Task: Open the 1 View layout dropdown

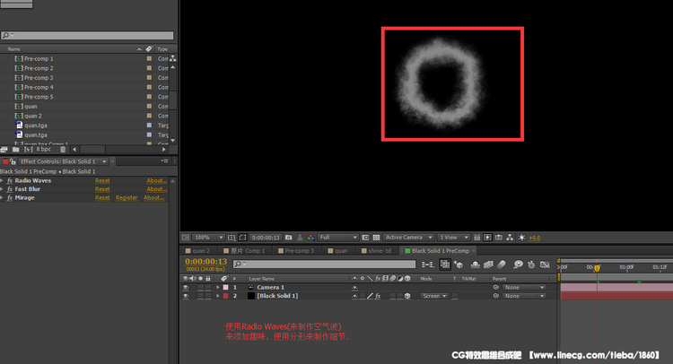Action: click(453, 237)
